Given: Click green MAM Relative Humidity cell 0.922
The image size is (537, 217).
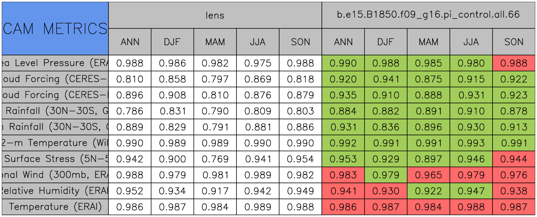Looking at the screenshot, I should pos(428,191).
